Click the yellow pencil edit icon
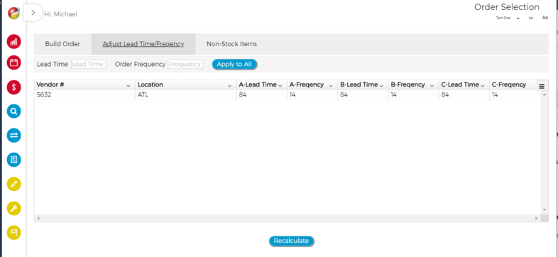558x257 pixels. click(x=14, y=184)
